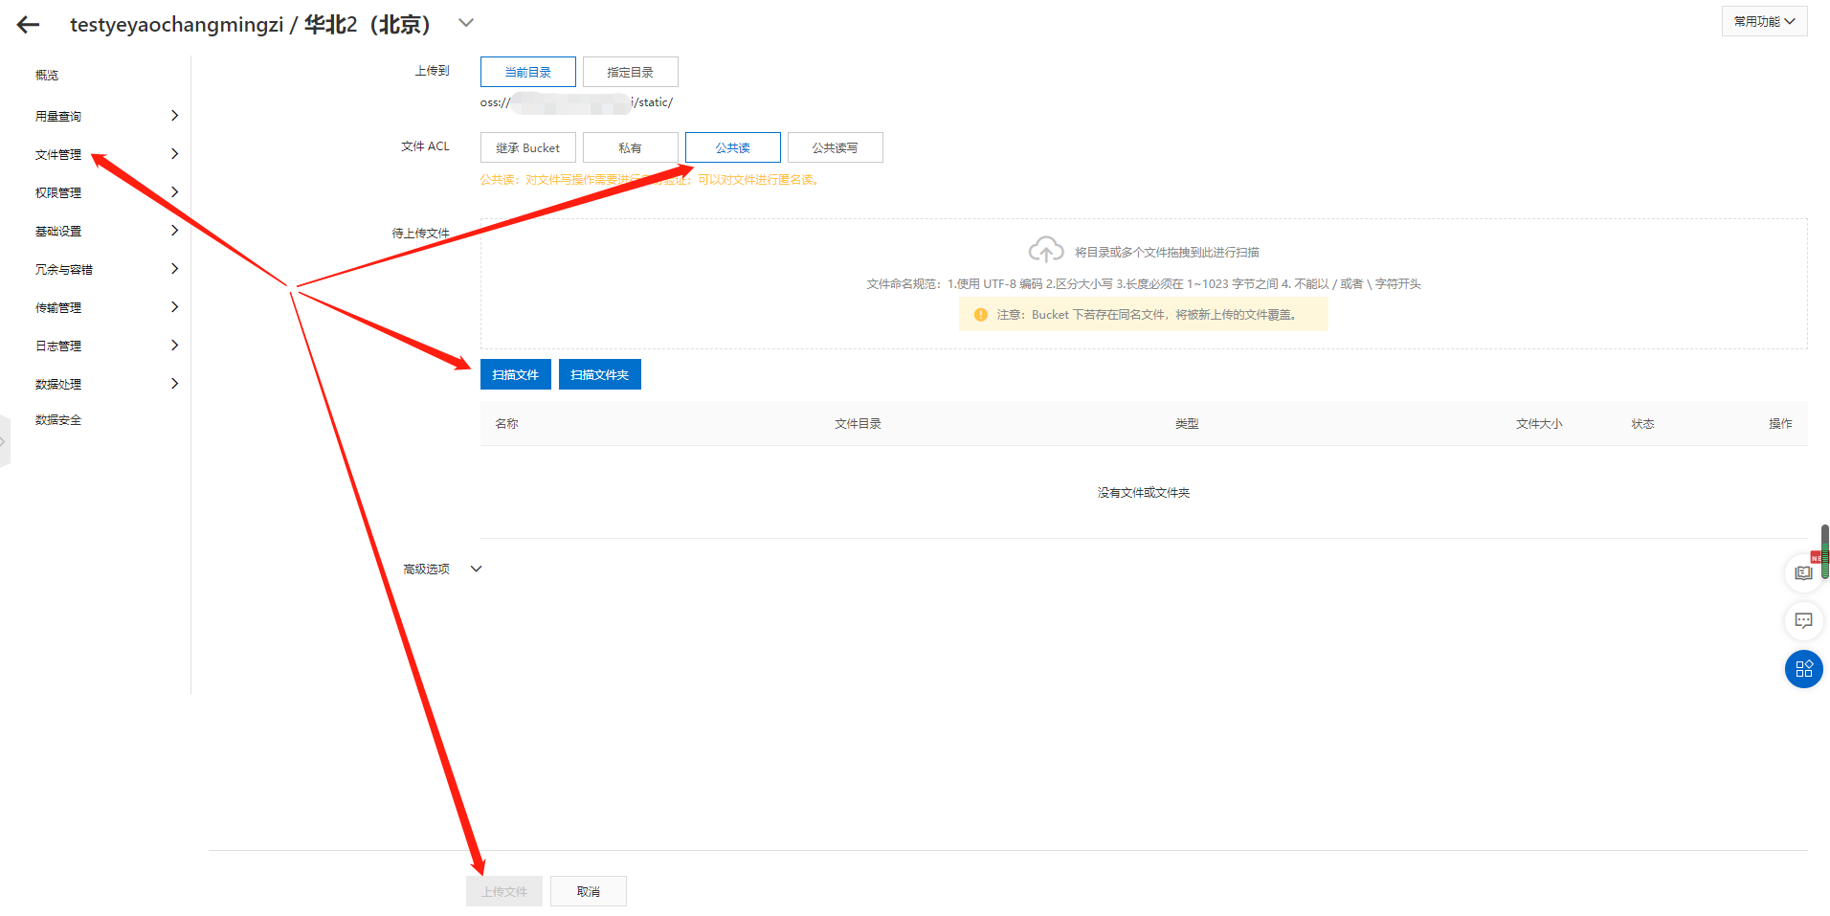Open 日志管理 in the sidebar
Image resolution: width=1830 pixels, height=916 pixels.
click(x=57, y=345)
